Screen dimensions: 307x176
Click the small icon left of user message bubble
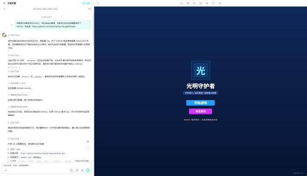pos(12,25)
